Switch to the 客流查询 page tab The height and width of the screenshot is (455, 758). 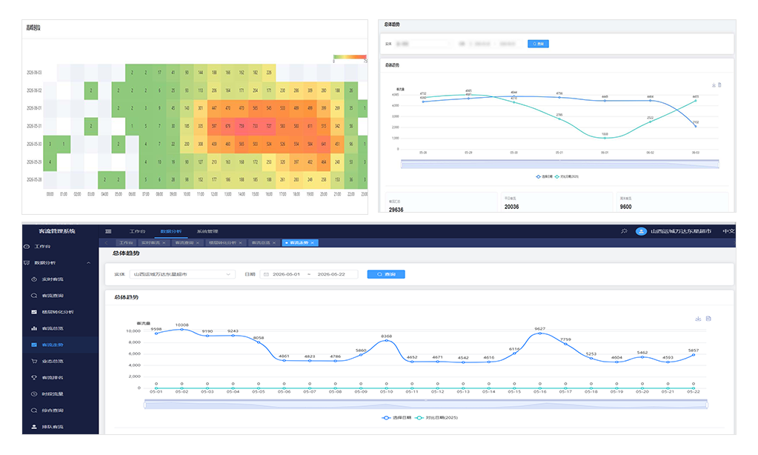[x=187, y=243]
